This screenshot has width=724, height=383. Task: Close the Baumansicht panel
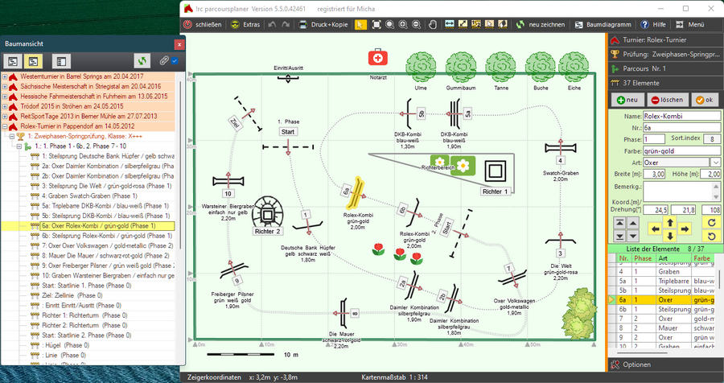pos(179,45)
